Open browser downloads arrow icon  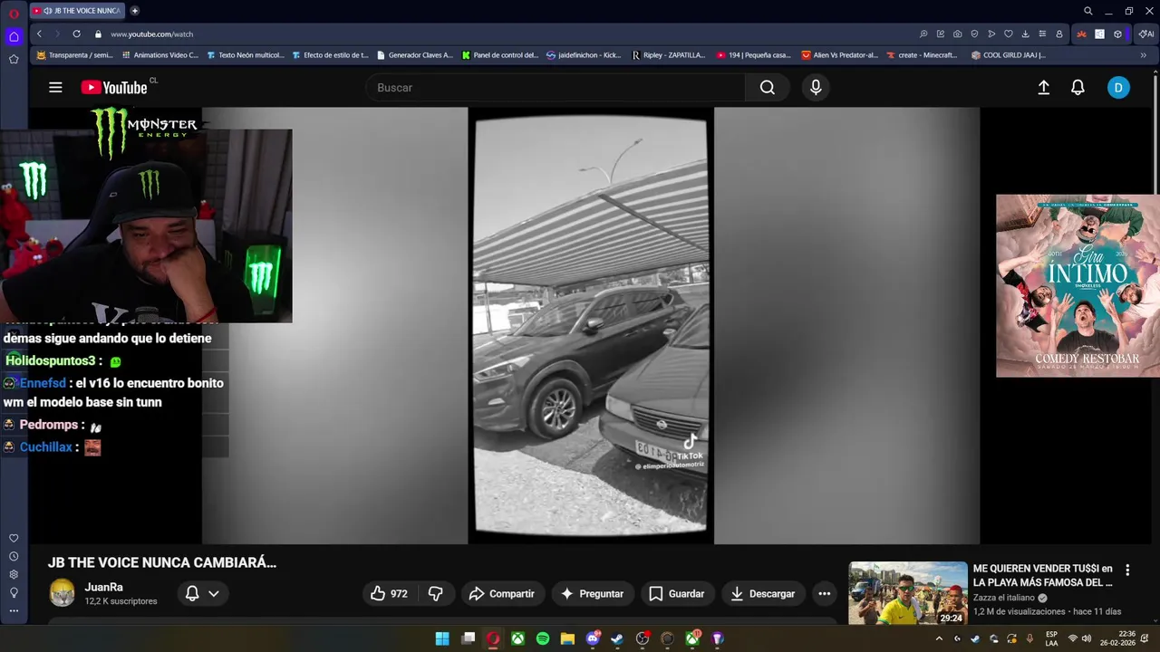coord(1025,34)
